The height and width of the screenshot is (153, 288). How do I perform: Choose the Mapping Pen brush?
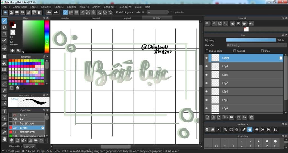27,132
